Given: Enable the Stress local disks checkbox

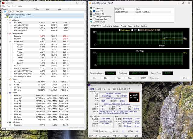Looking at the screenshot, I should (94, 19).
